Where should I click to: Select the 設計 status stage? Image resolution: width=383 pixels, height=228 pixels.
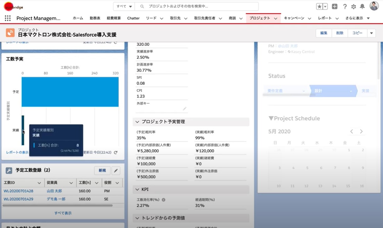[333, 91]
